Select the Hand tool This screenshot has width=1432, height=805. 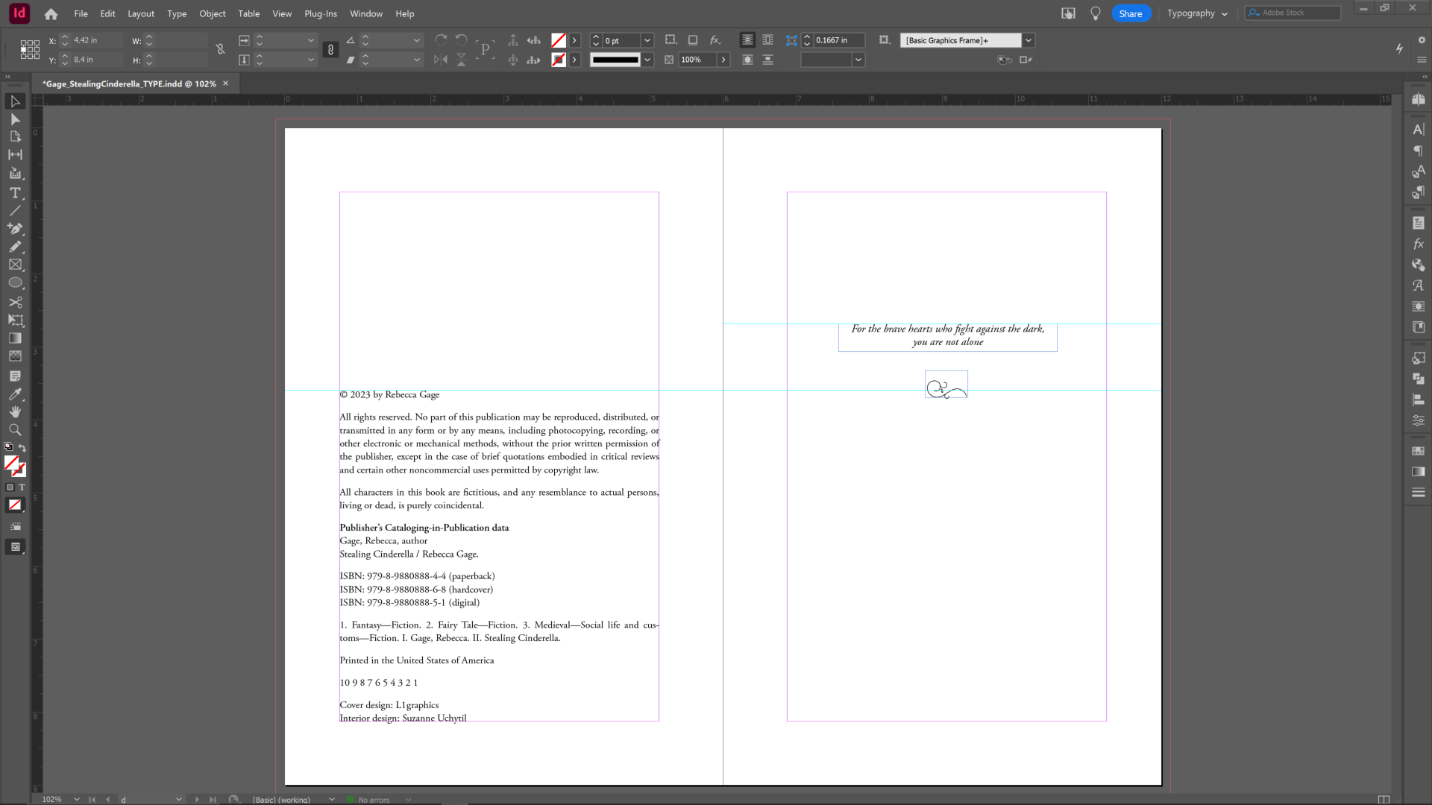[x=15, y=412]
